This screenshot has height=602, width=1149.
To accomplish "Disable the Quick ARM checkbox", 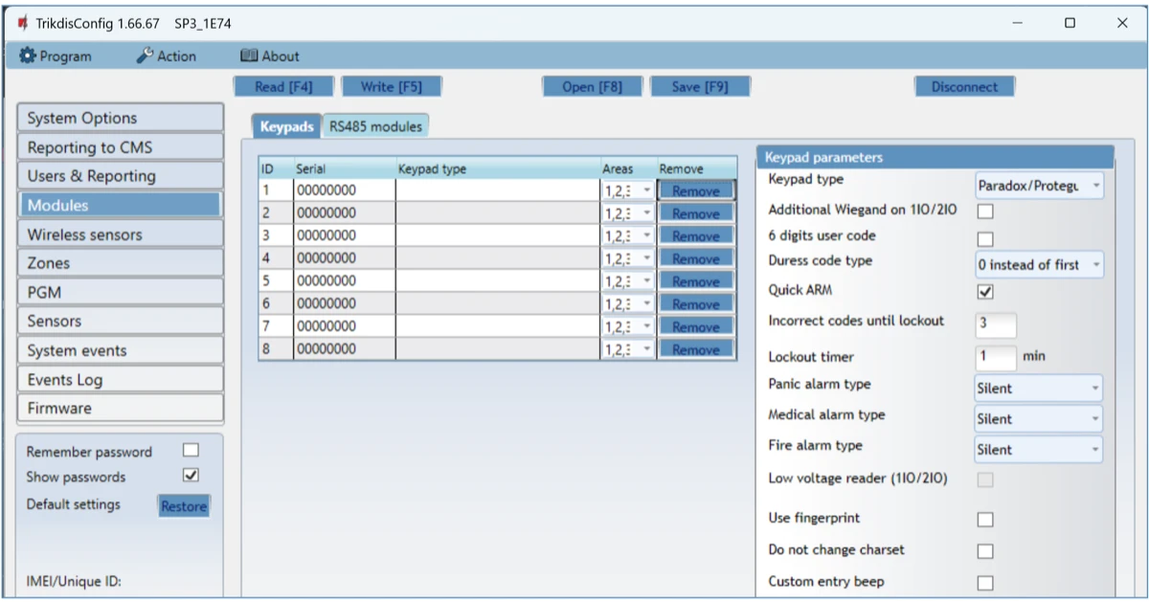I will click(985, 291).
